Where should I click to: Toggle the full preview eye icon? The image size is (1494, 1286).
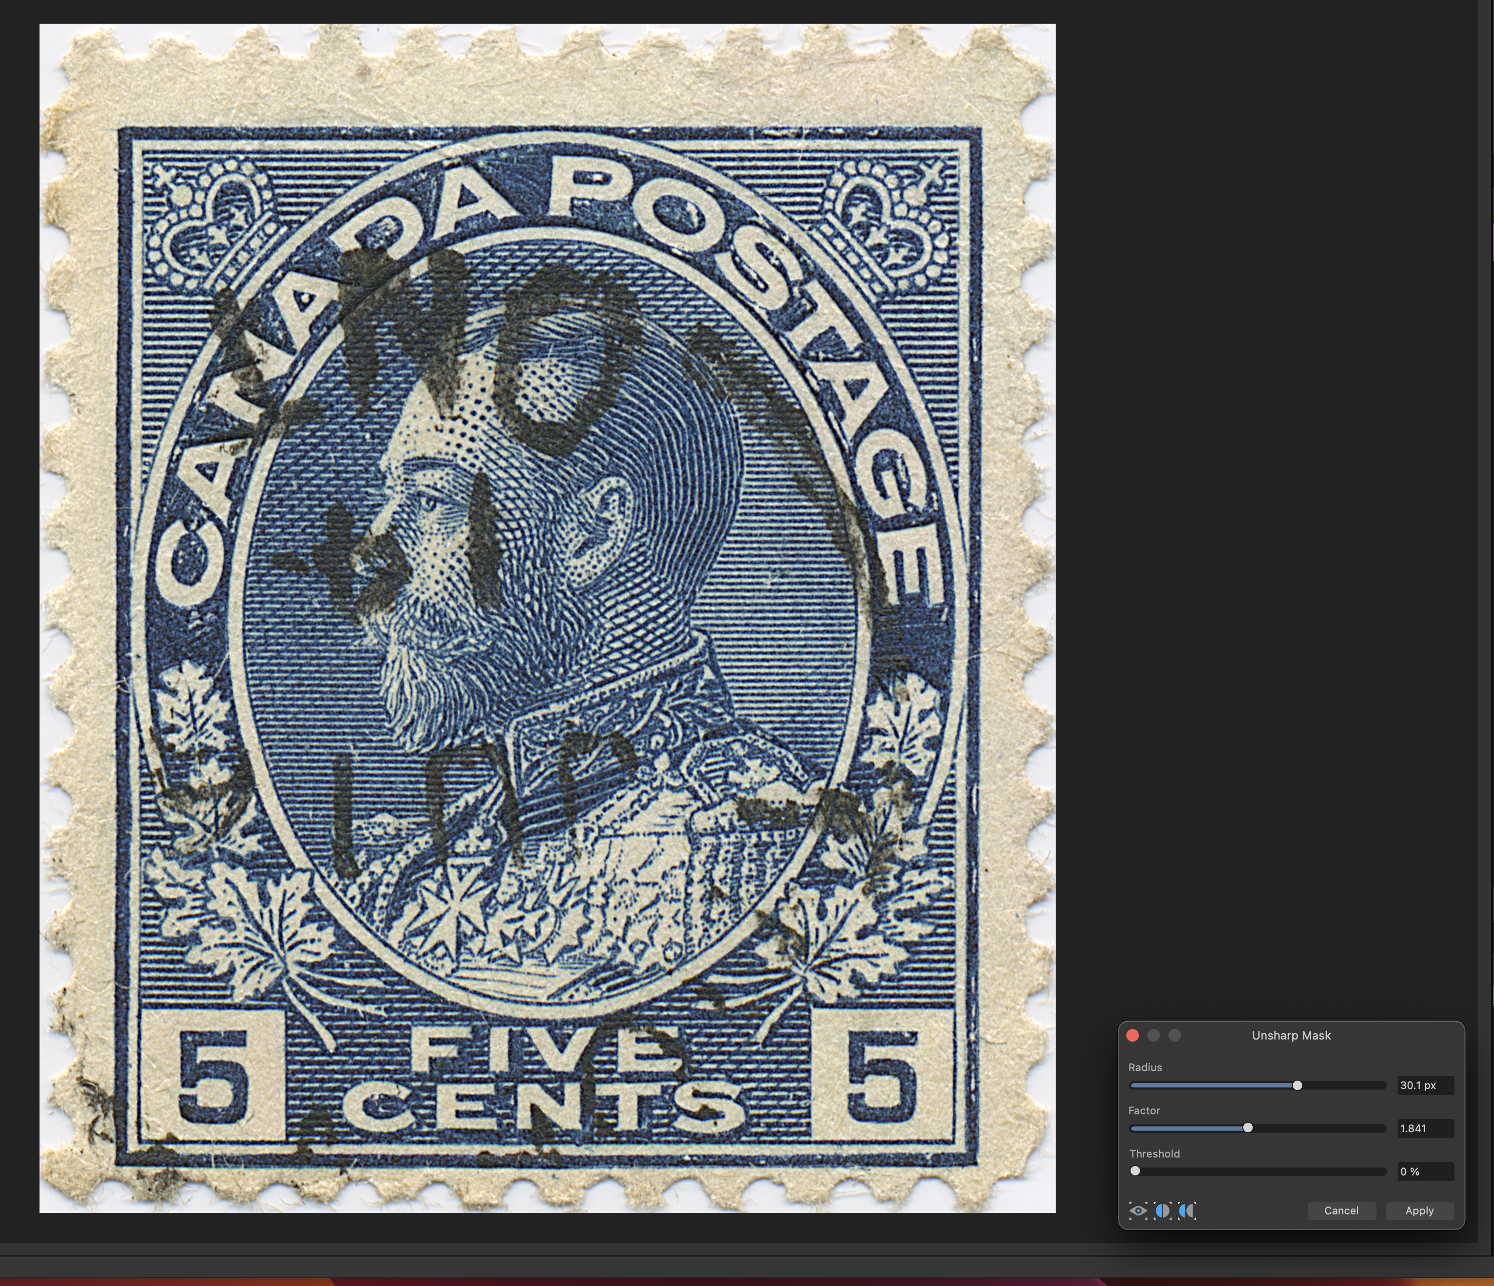click(x=1138, y=1210)
